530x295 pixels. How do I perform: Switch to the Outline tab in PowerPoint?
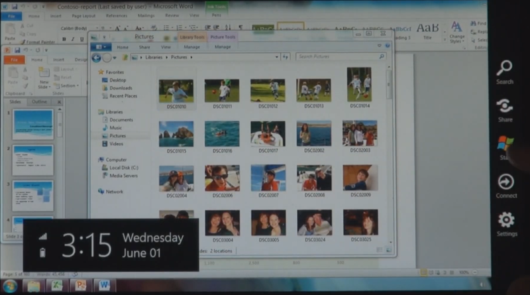(x=39, y=101)
